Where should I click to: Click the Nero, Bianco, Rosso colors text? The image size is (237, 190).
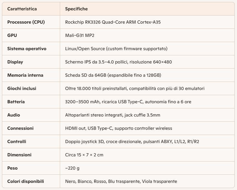click(x=121, y=181)
